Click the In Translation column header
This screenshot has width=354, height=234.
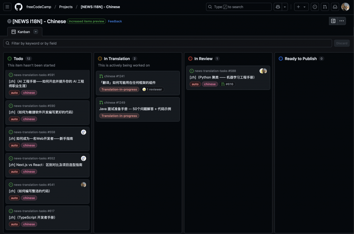(x=117, y=59)
